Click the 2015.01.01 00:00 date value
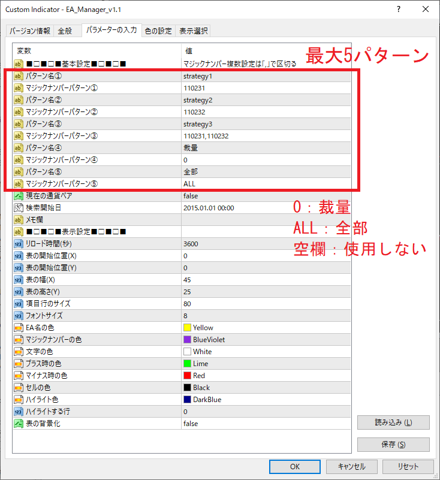Viewport: 440px width, 480px height. click(266, 207)
